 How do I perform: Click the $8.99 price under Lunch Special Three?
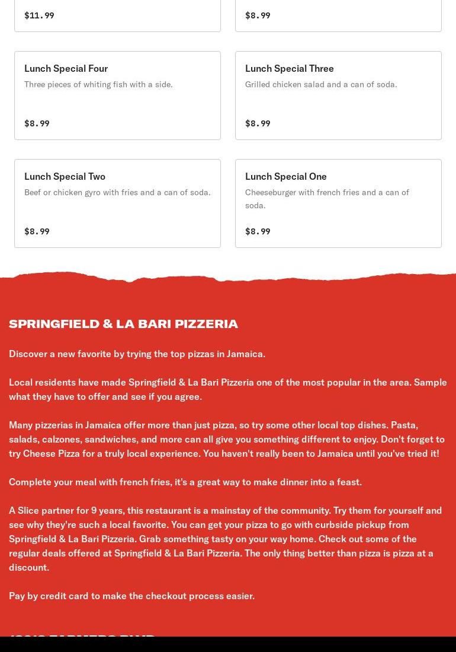coord(258,123)
